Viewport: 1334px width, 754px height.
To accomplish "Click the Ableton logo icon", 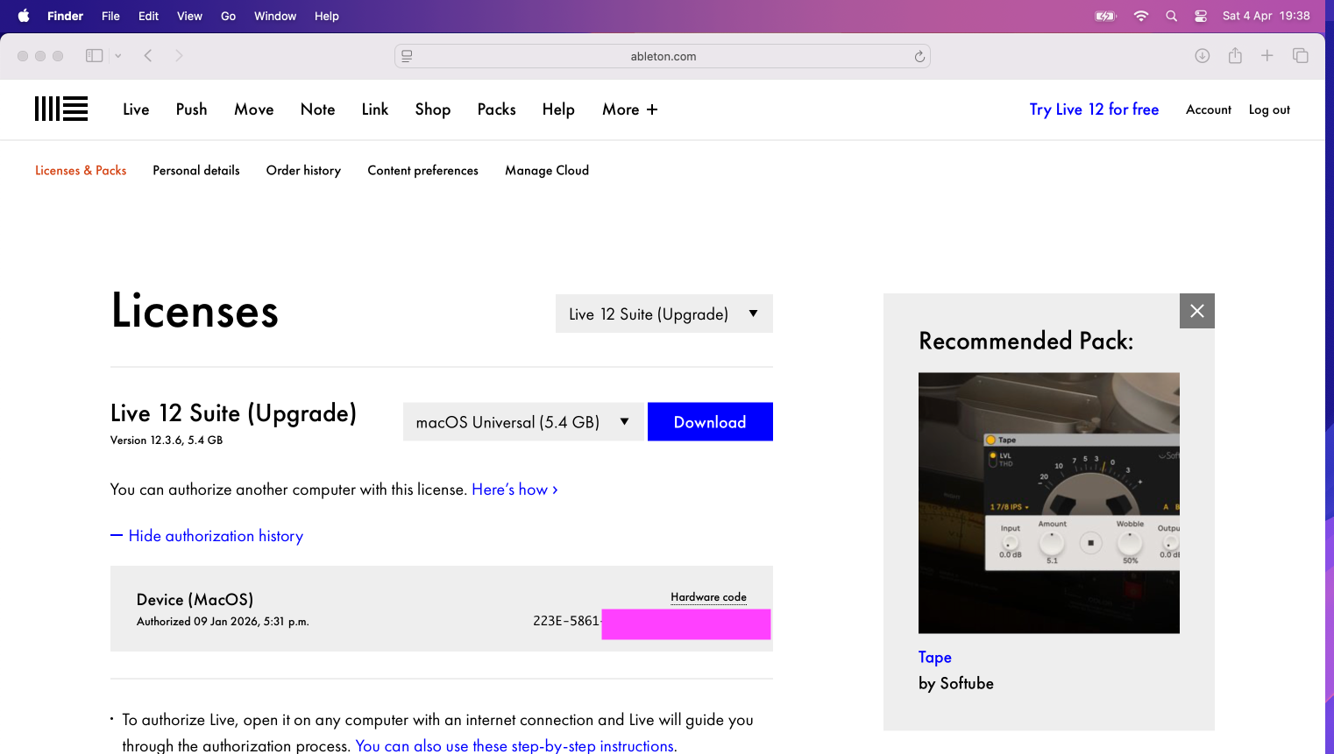I will tap(60, 109).
